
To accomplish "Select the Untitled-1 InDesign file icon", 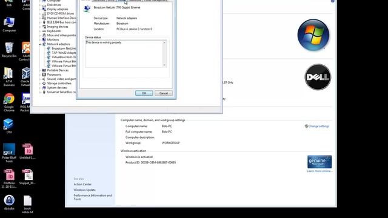I will 27,151.
